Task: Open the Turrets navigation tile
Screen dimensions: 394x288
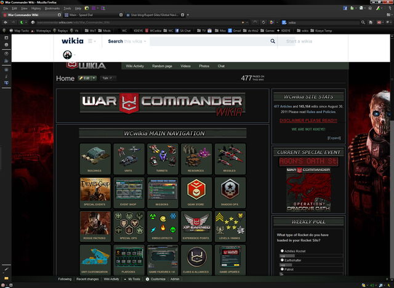Action: [163, 159]
